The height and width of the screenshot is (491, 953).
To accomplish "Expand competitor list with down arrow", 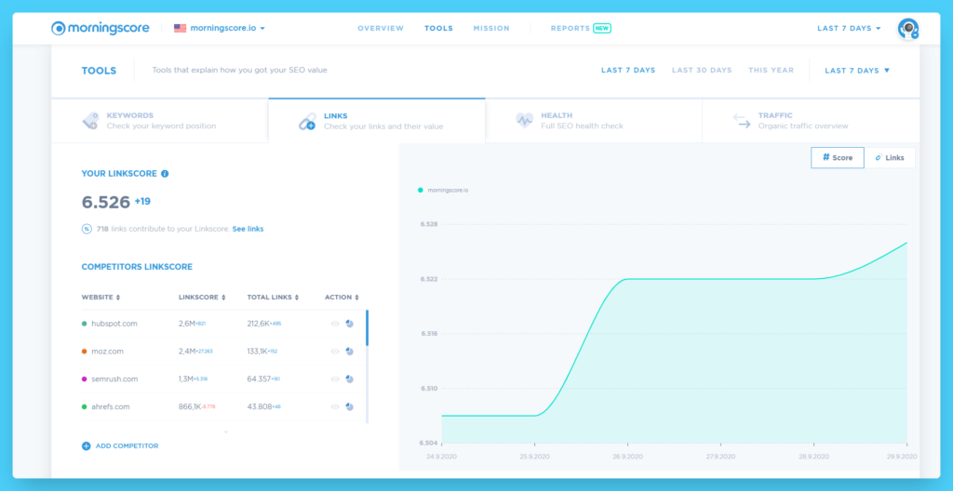I will click(x=226, y=432).
